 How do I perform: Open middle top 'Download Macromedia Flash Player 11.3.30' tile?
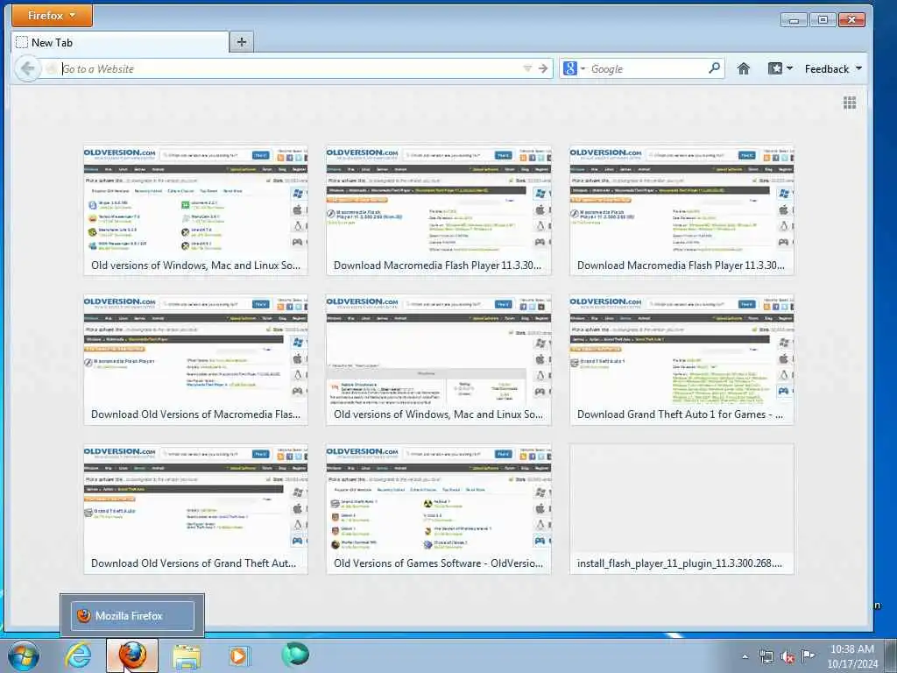(439, 210)
